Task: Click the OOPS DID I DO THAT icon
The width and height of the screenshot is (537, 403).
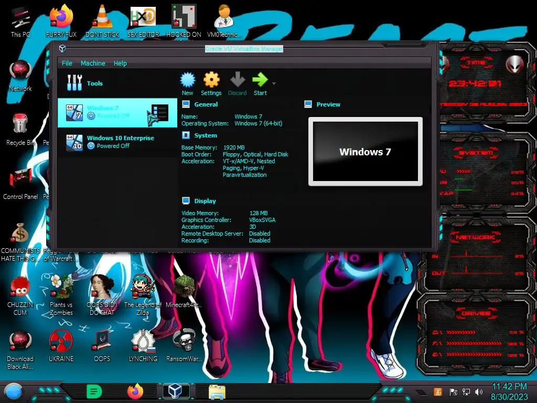Action: click(x=102, y=295)
